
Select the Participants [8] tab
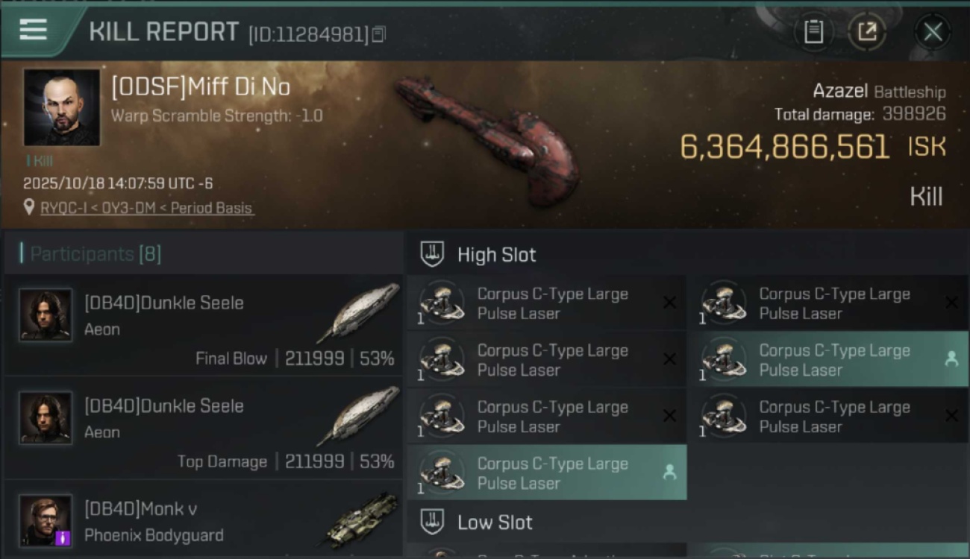pyautogui.click(x=96, y=254)
